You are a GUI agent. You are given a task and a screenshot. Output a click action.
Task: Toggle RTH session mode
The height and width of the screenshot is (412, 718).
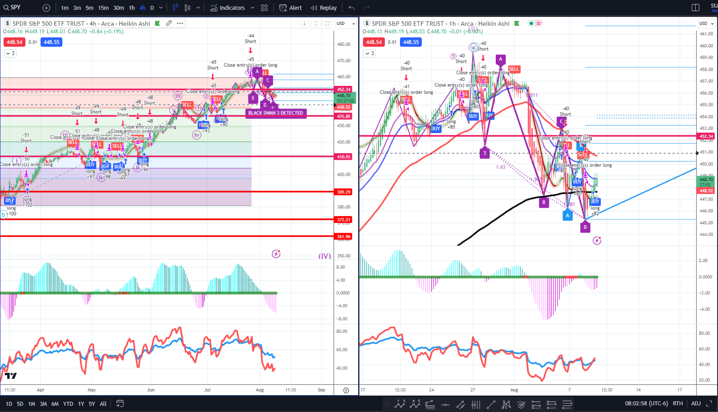pyautogui.click(x=678, y=404)
